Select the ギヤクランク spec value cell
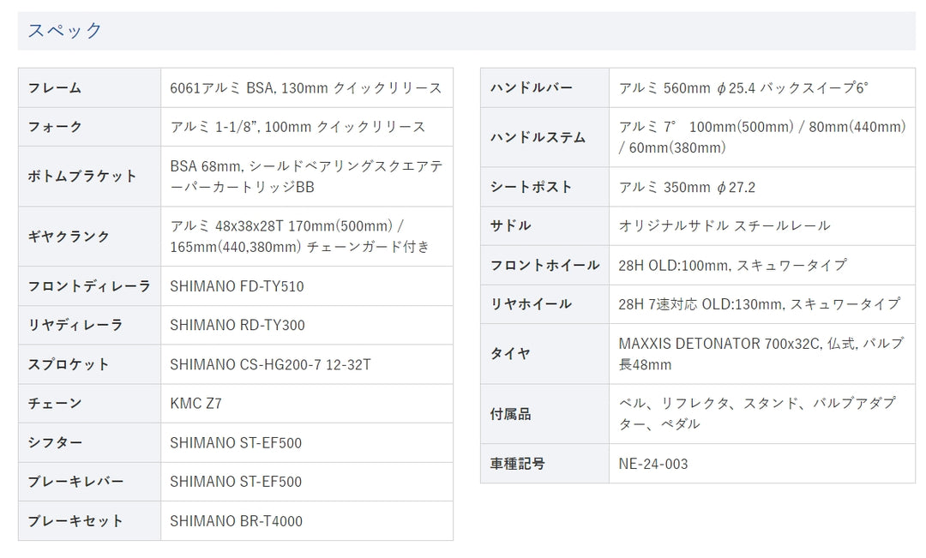Screen dimensions: 926x558 305,236
